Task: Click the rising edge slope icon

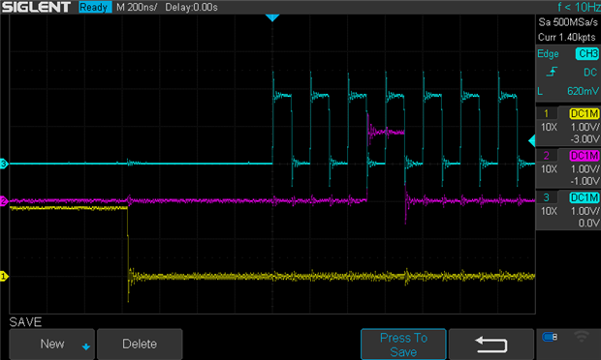Action: [552, 72]
